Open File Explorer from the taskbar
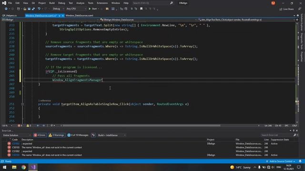305x171 pixels. click(x=14, y=167)
